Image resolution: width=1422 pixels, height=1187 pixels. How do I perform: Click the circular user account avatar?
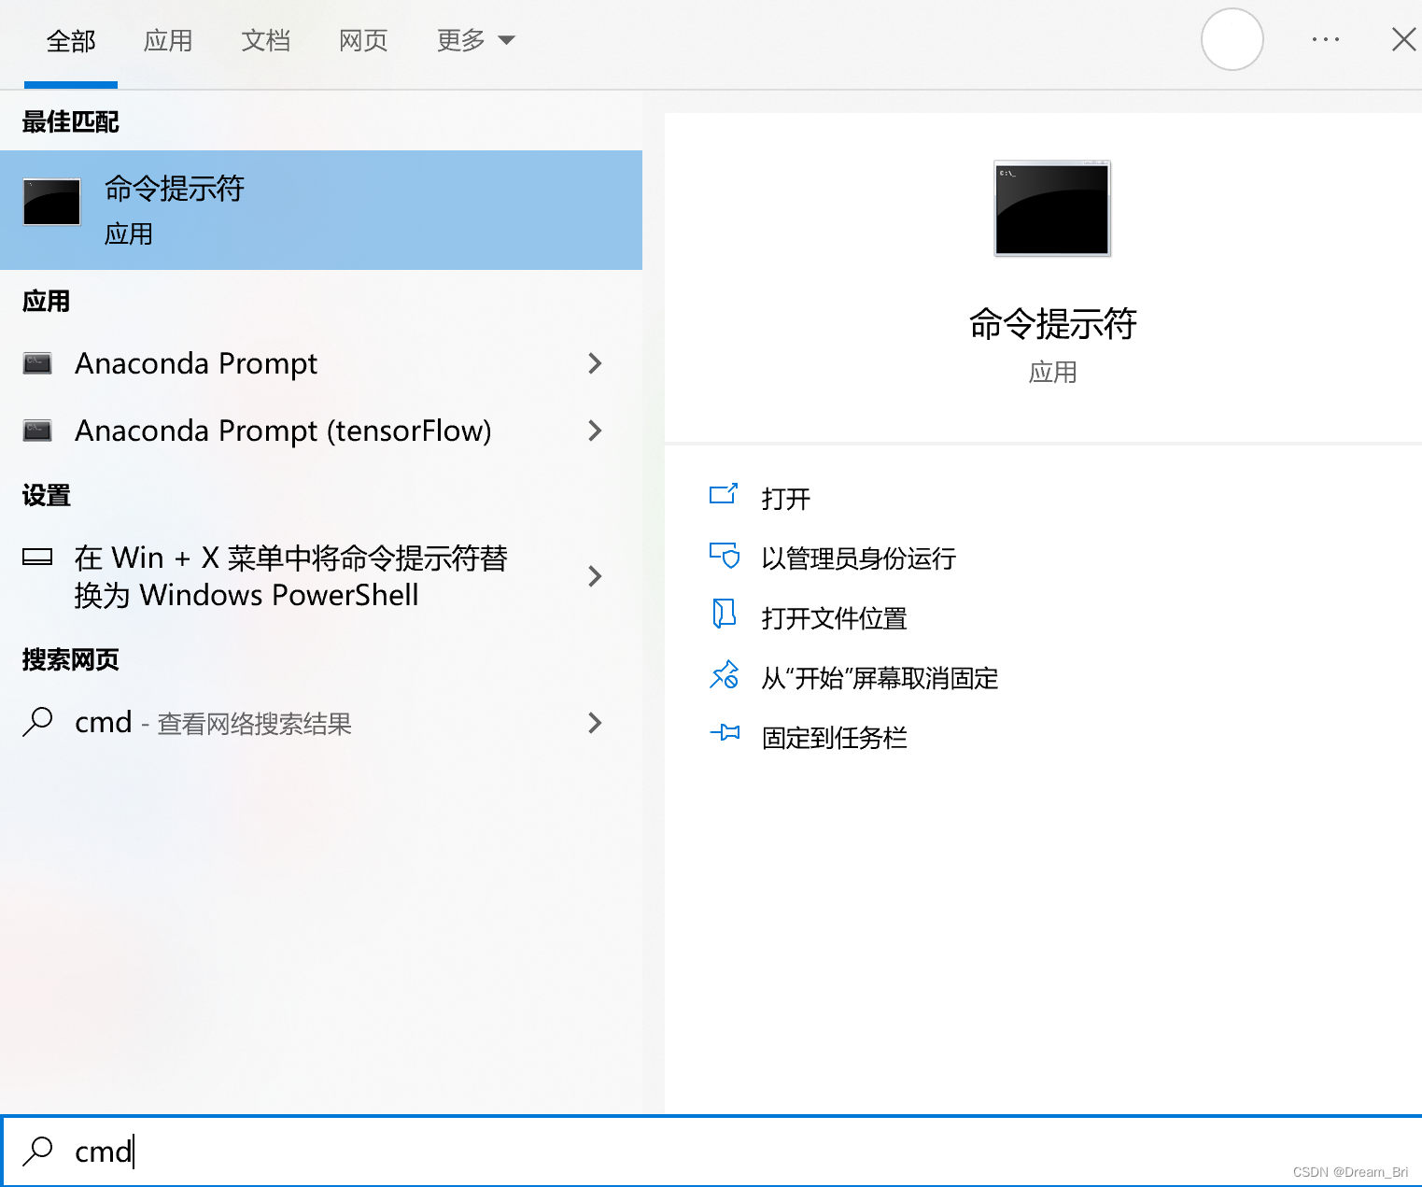[1232, 39]
